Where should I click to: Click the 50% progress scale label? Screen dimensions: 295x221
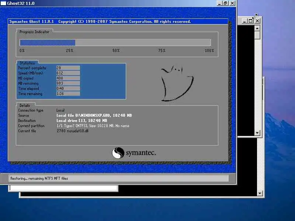pyautogui.click(x=116, y=50)
